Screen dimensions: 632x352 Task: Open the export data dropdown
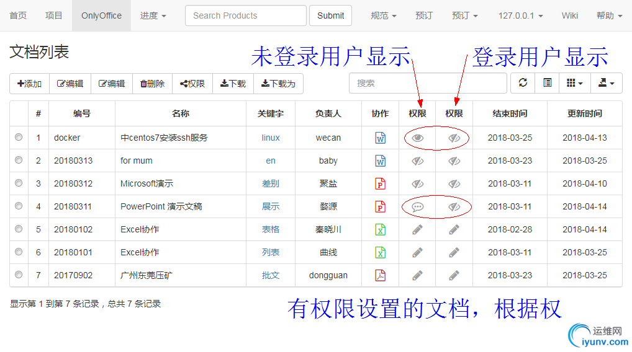coord(606,83)
